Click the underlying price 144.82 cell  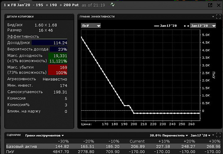coord(62,147)
